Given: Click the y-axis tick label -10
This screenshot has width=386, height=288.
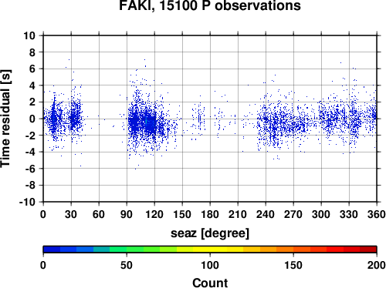Looking at the screenshot, I should click(x=27, y=202).
